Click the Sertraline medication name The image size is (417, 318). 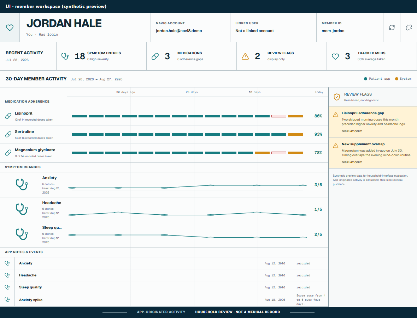pos(24,132)
